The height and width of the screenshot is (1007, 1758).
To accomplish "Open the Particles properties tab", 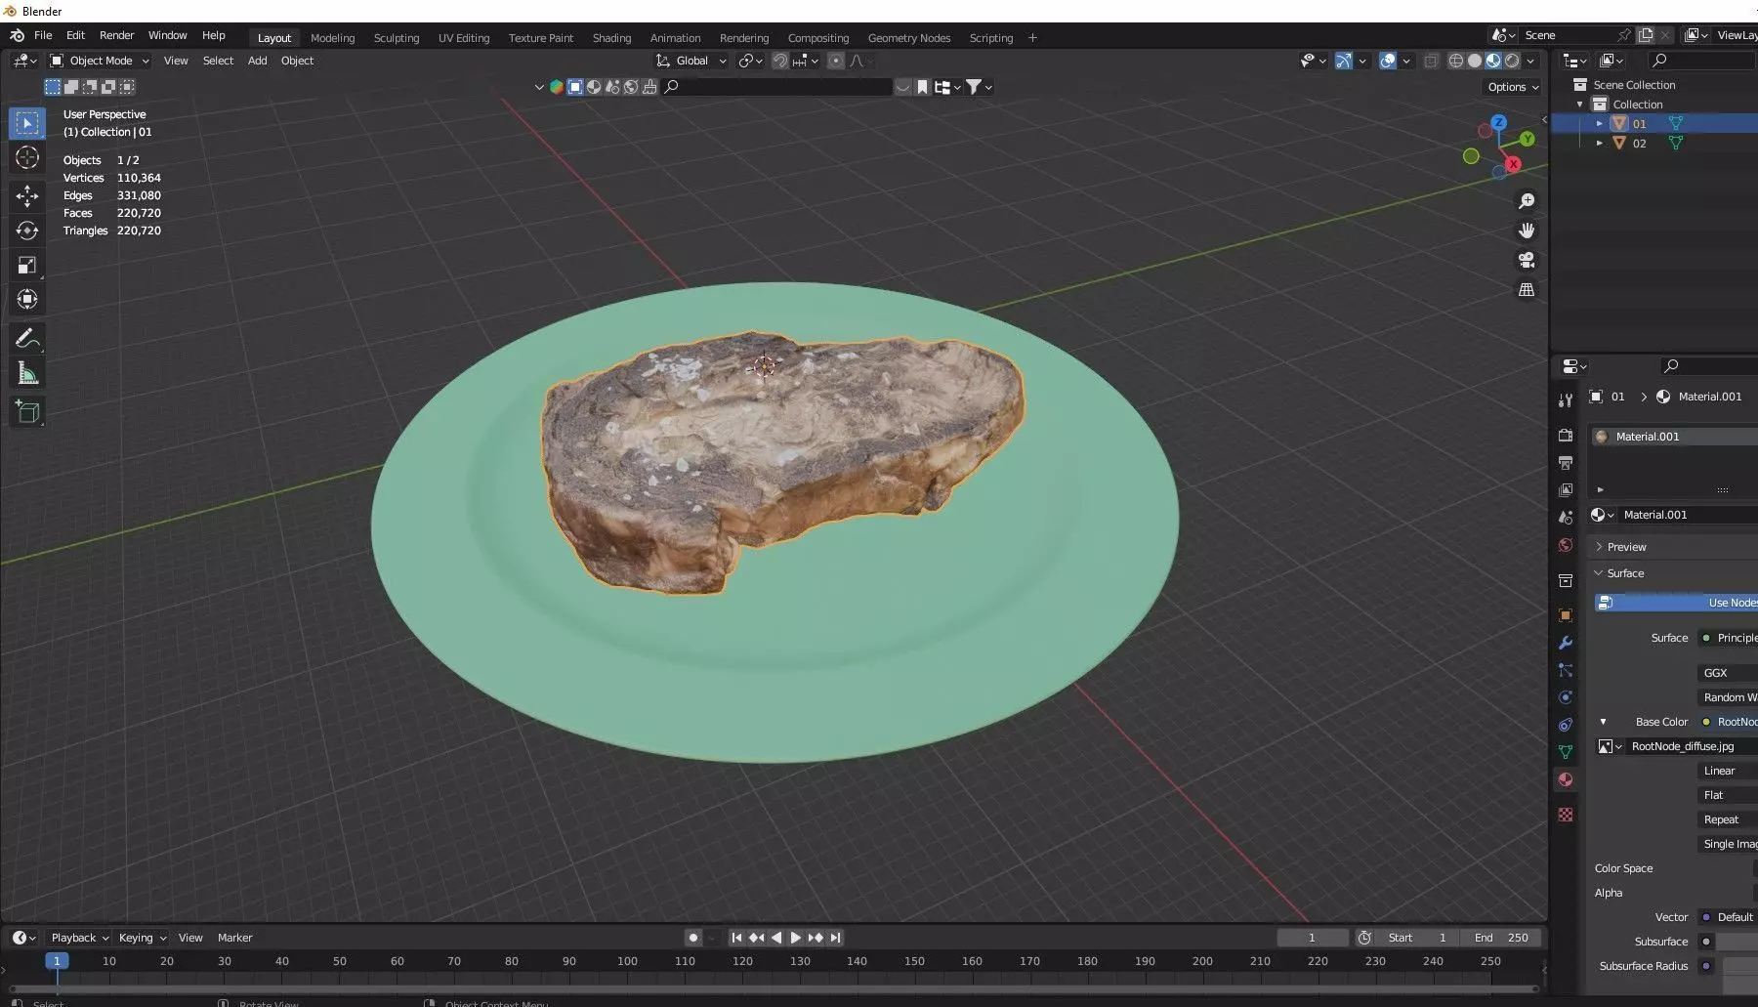I will (1566, 670).
